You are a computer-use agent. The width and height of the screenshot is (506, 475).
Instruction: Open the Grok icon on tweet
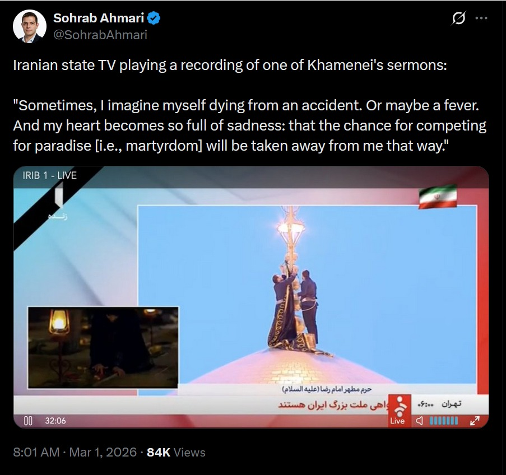[x=458, y=18]
